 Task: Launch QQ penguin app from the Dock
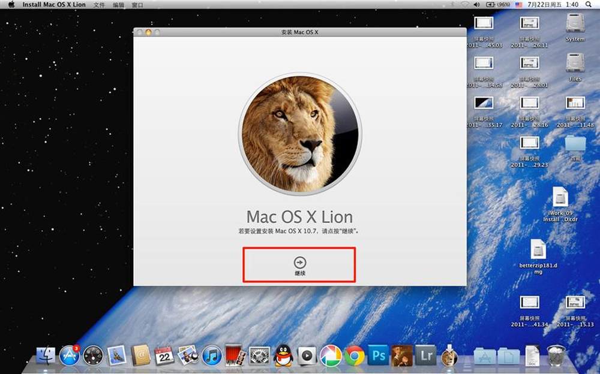283,355
